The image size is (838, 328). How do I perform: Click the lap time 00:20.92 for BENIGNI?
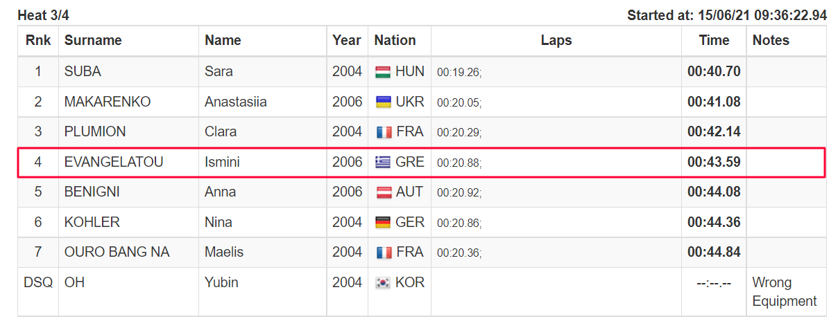(x=459, y=193)
